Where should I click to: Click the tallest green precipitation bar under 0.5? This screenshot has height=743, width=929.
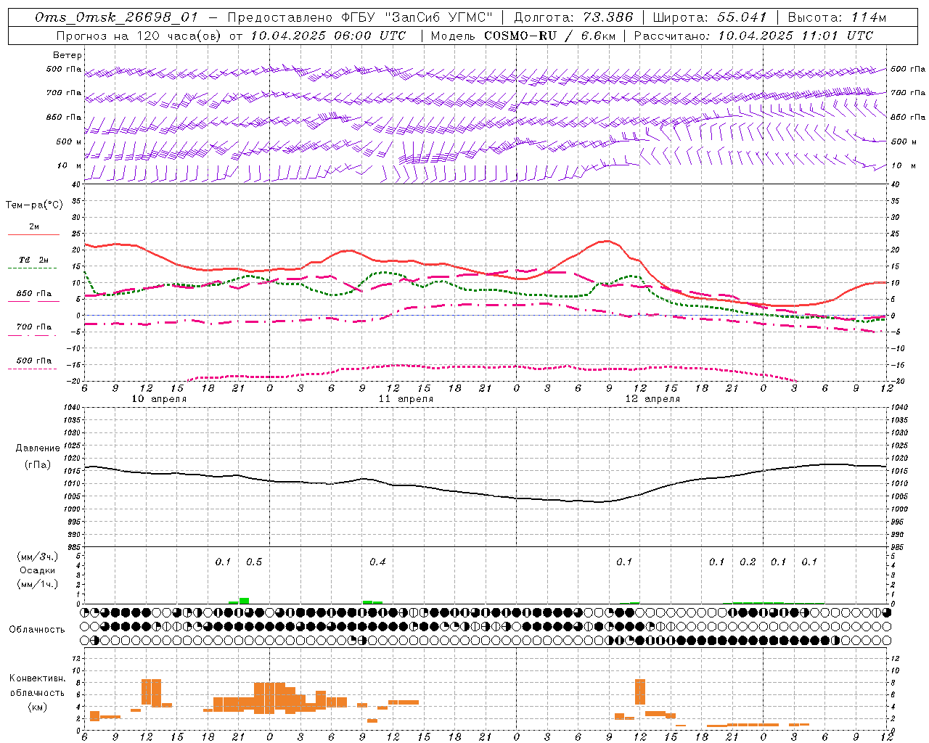point(244,601)
